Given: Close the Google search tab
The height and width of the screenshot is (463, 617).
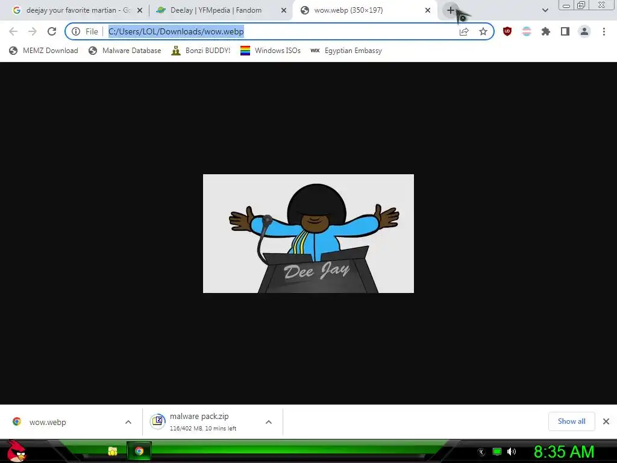Looking at the screenshot, I should pos(139,11).
